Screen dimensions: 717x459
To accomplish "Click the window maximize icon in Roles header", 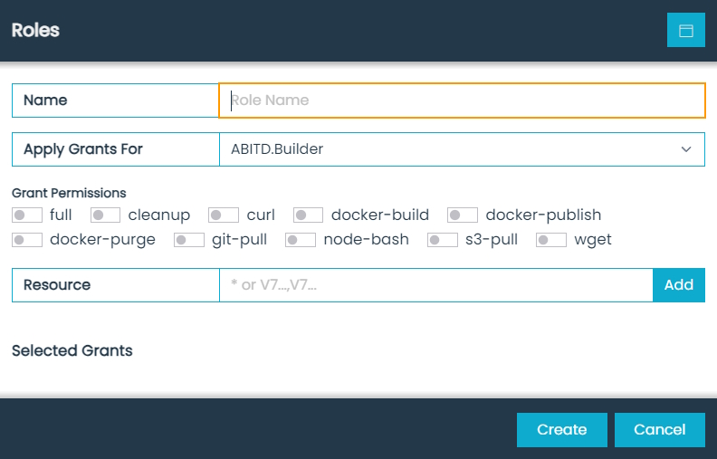I will pos(685,31).
